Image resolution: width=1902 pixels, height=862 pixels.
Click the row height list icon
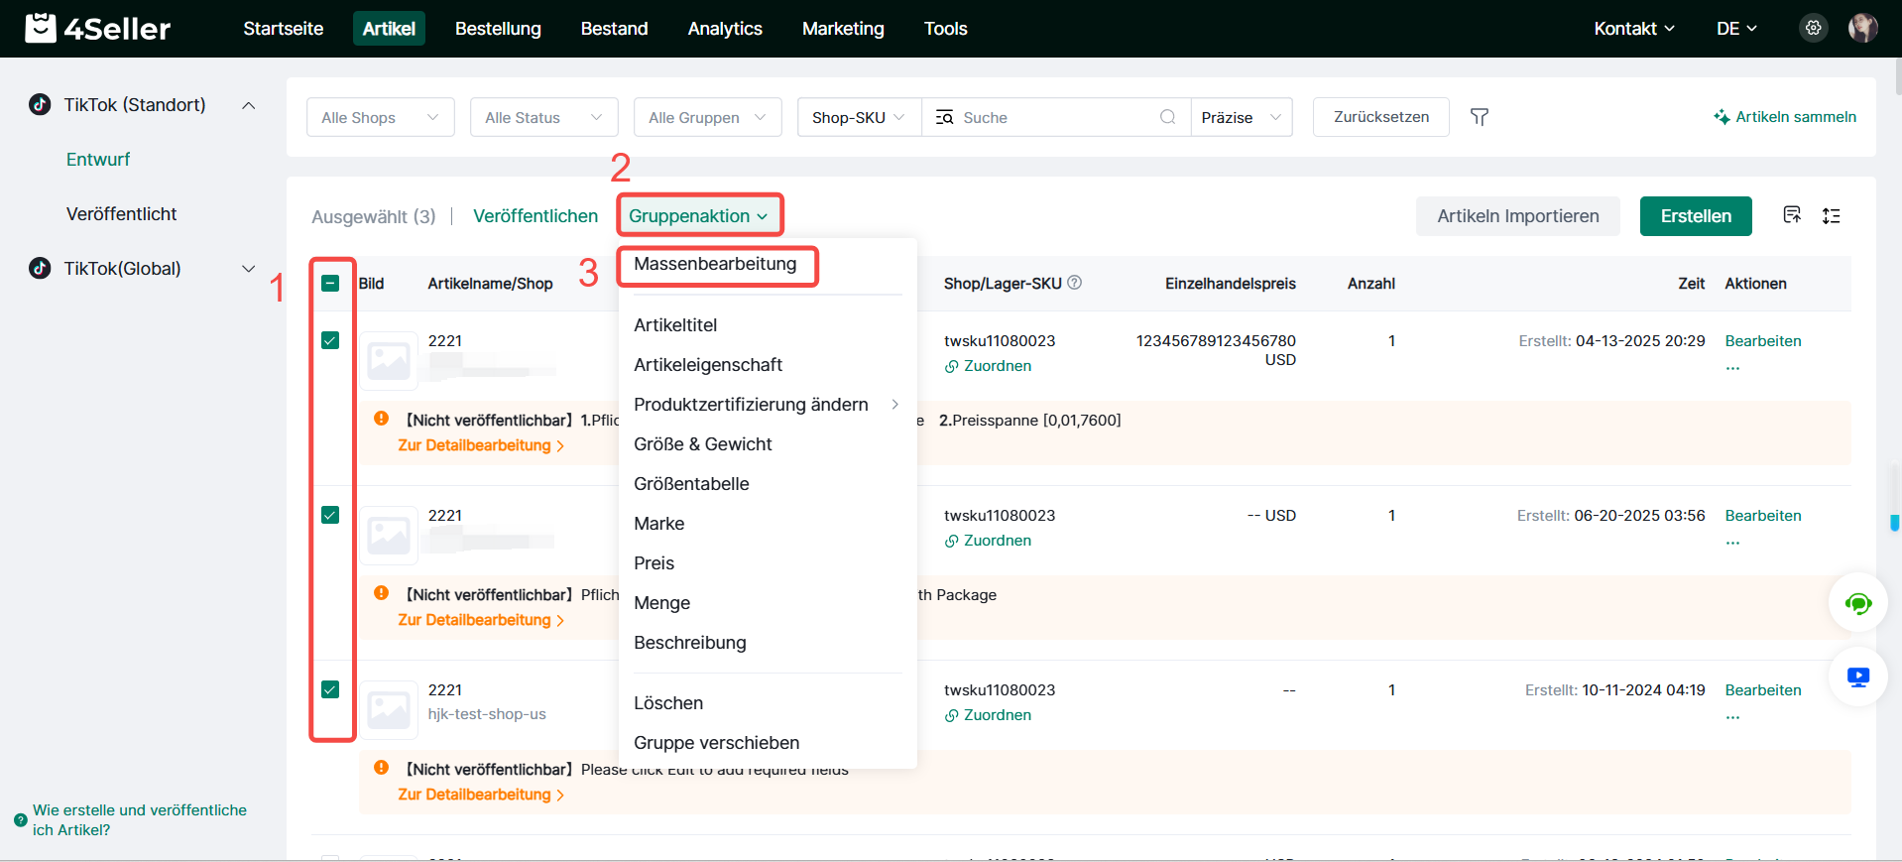1831,216
